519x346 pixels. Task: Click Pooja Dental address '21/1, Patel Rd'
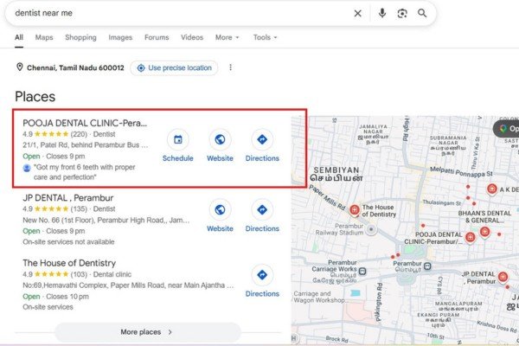click(86, 145)
